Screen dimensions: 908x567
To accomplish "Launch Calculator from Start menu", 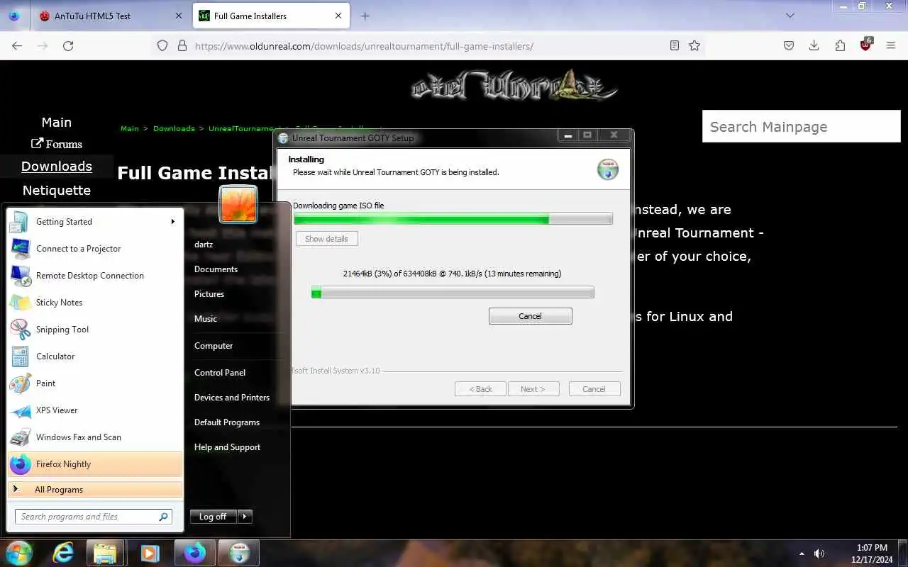I will pyautogui.click(x=94, y=357).
